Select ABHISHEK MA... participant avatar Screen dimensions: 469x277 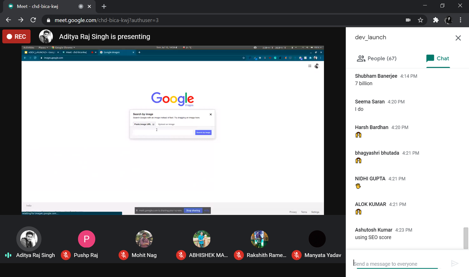click(202, 239)
